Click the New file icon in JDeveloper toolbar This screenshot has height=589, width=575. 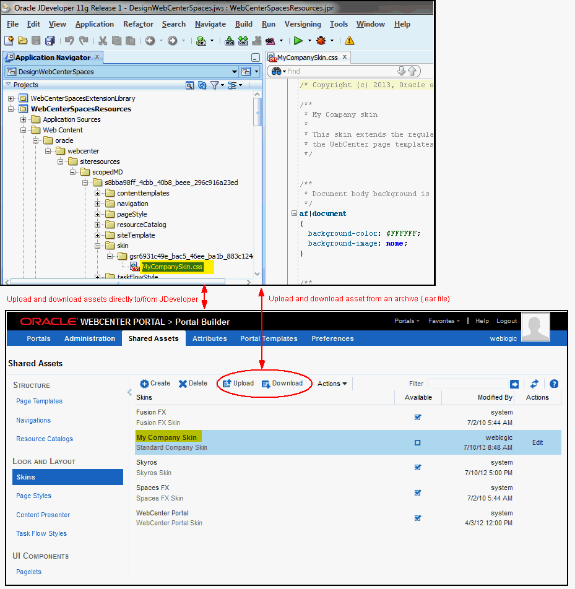9,41
